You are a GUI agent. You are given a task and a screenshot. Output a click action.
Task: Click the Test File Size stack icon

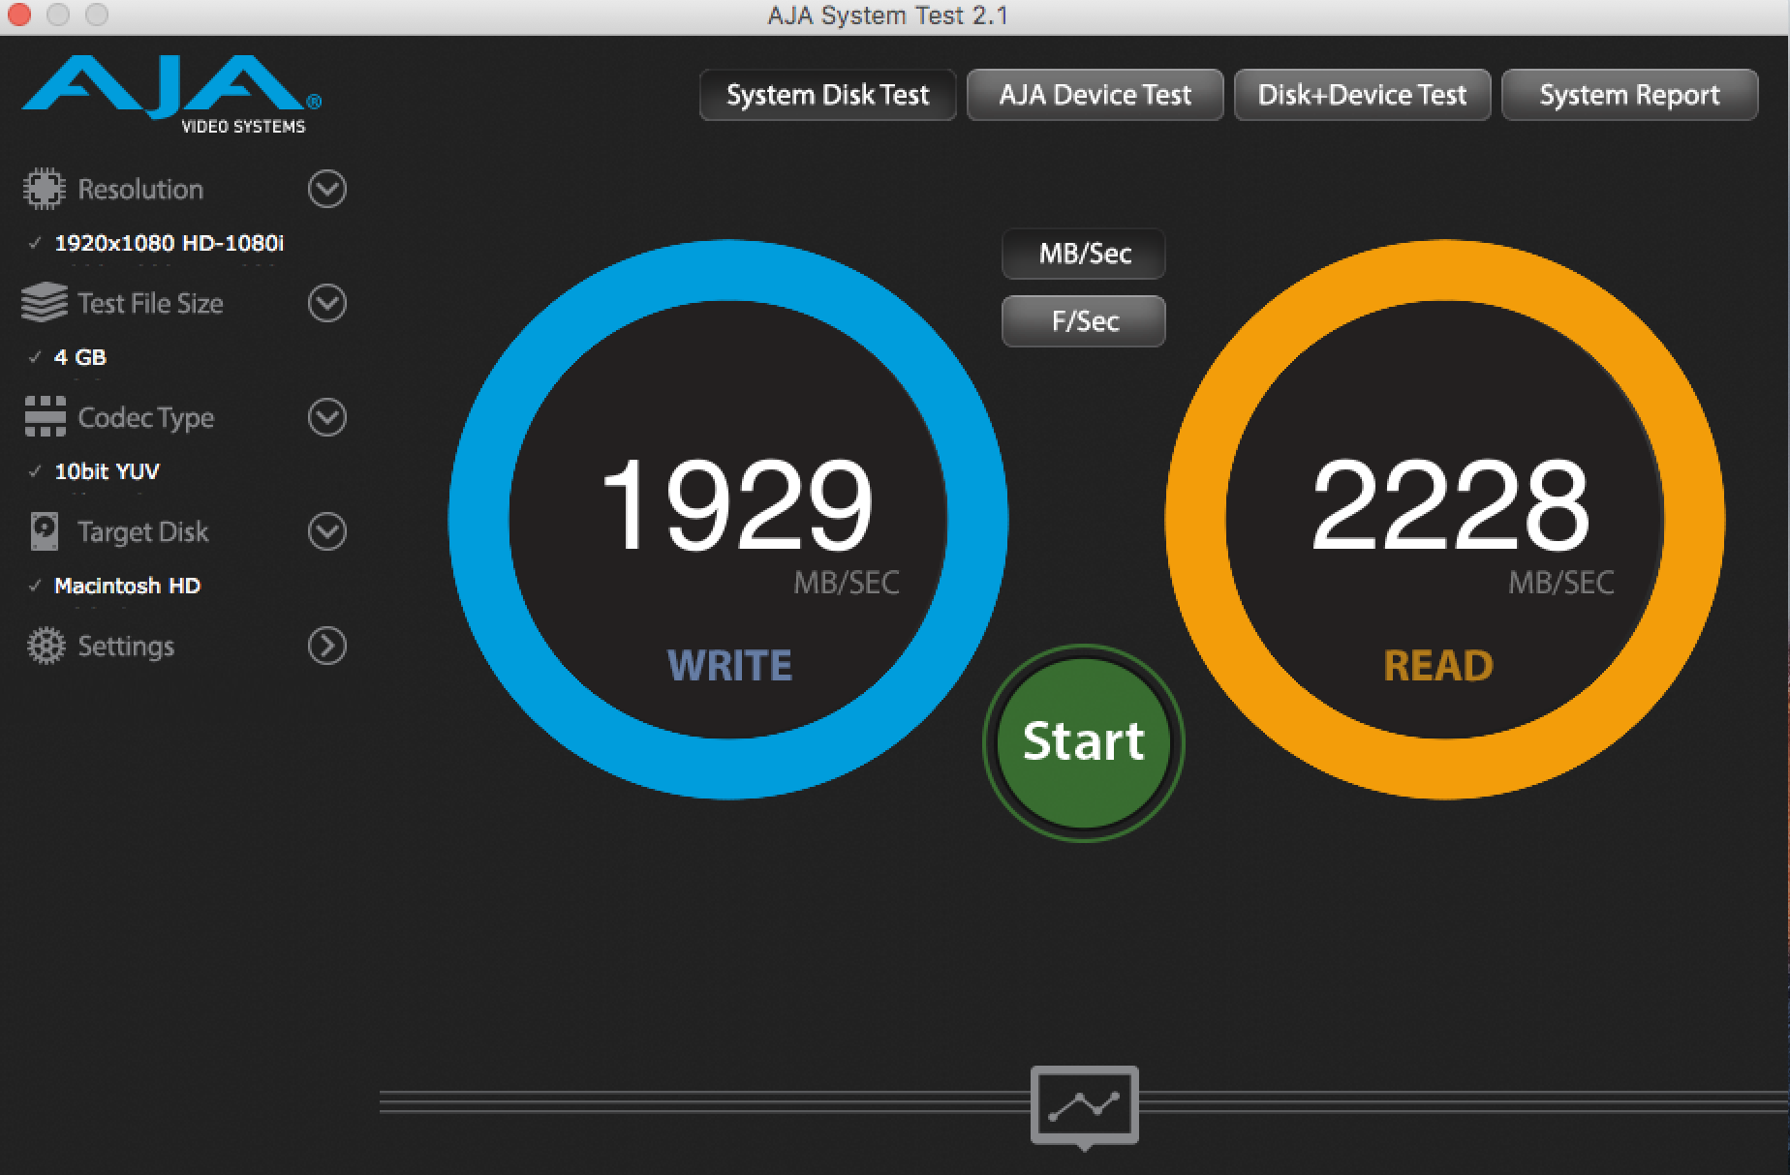tap(45, 303)
